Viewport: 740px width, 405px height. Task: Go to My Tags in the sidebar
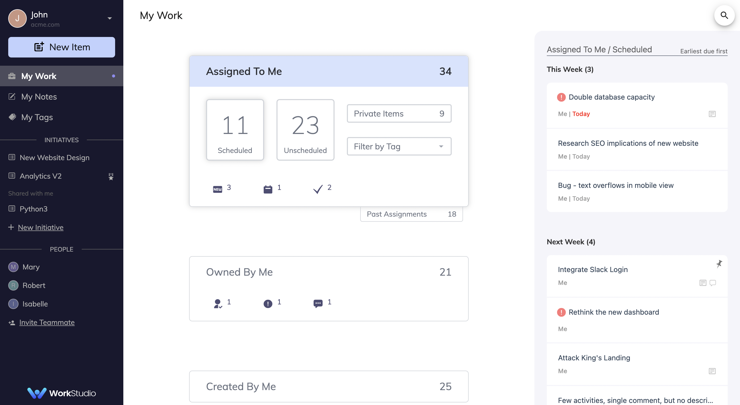pos(37,117)
